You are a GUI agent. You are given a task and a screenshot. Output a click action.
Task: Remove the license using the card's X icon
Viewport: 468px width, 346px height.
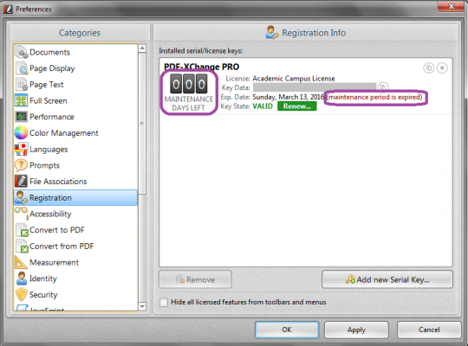442,68
